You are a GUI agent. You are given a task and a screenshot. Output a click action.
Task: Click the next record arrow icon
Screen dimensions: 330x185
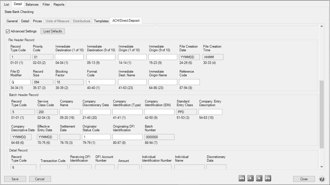[x=259, y=178]
